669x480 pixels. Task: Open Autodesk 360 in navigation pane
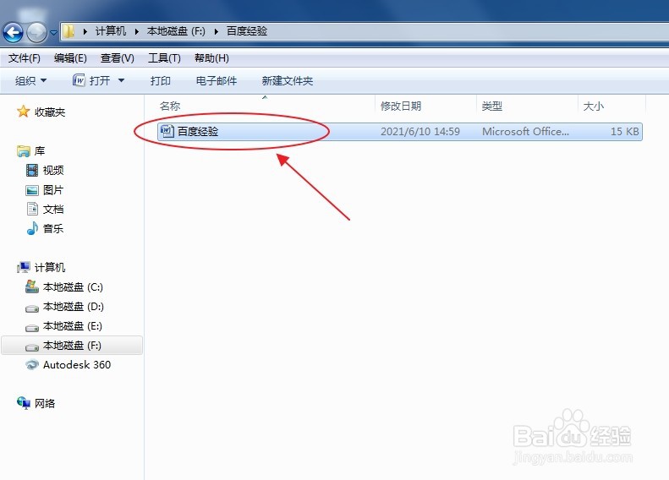(x=77, y=365)
